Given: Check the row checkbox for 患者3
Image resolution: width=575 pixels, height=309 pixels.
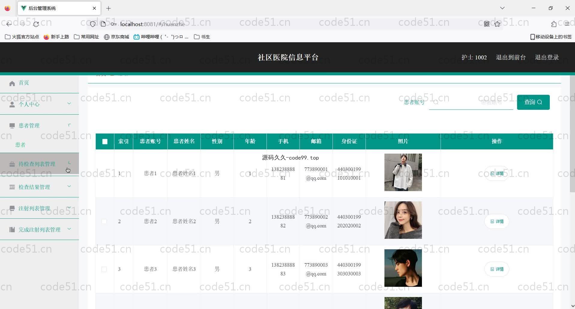Looking at the screenshot, I should [104, 269].
